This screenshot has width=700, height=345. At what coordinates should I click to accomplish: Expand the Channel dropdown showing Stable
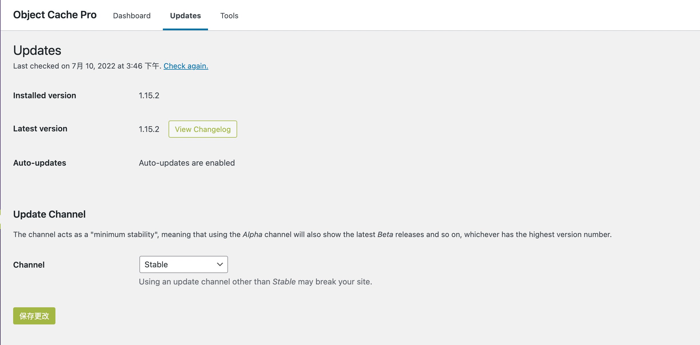183,264
